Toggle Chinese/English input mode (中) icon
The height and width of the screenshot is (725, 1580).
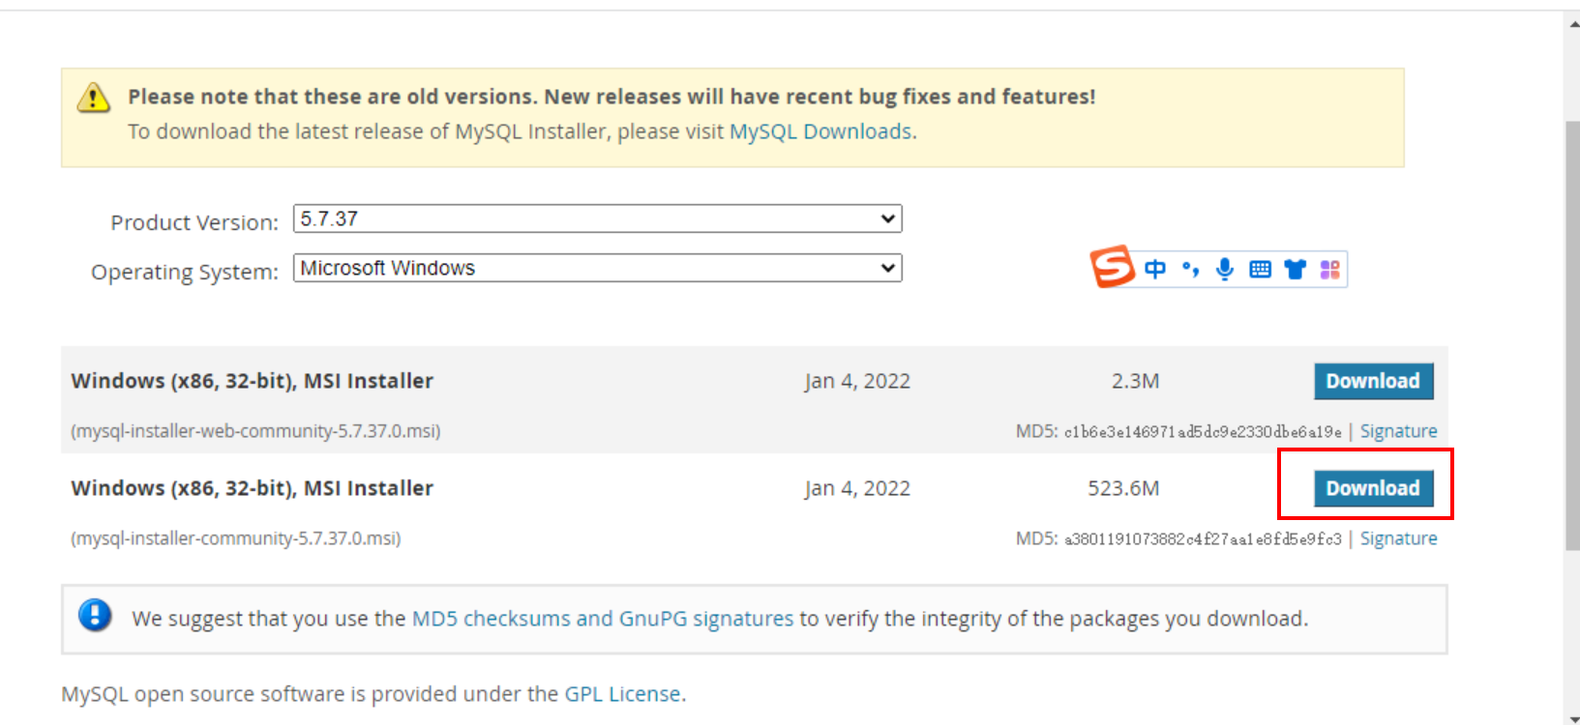click(x=1155, y=269)
